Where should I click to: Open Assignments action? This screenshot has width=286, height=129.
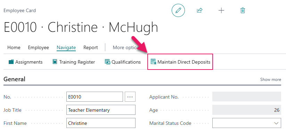click(x=25, y=62)
